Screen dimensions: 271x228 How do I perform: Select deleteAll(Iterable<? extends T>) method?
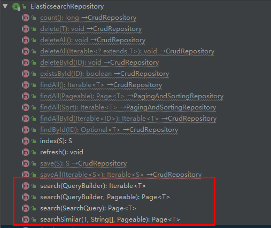coord(127,51)
